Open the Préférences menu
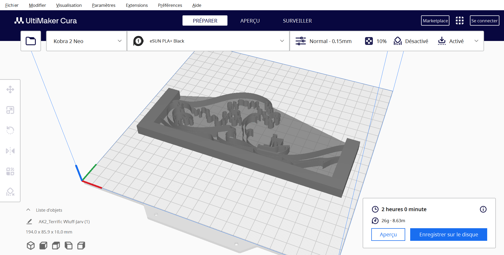Screen dimensions: 504x255 (x=170, y=5)
